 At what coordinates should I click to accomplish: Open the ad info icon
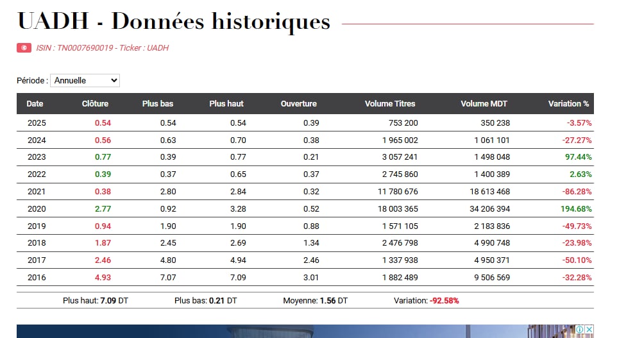pos(580,330)
